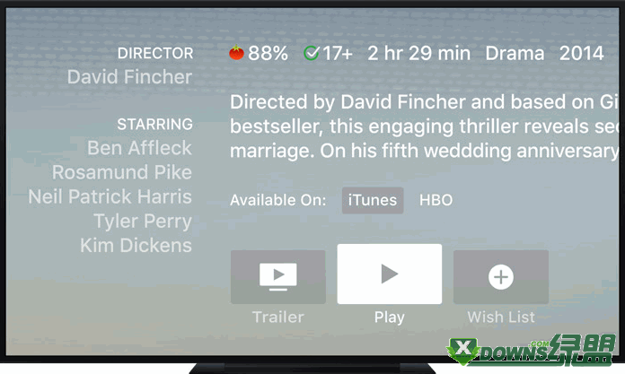625x374 pixels.
Task: Click the 88% tomato score text
Action: point(268,54)
